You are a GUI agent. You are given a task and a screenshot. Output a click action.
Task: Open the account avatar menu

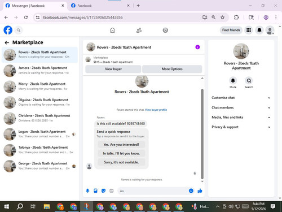click(x=270, y=30)
